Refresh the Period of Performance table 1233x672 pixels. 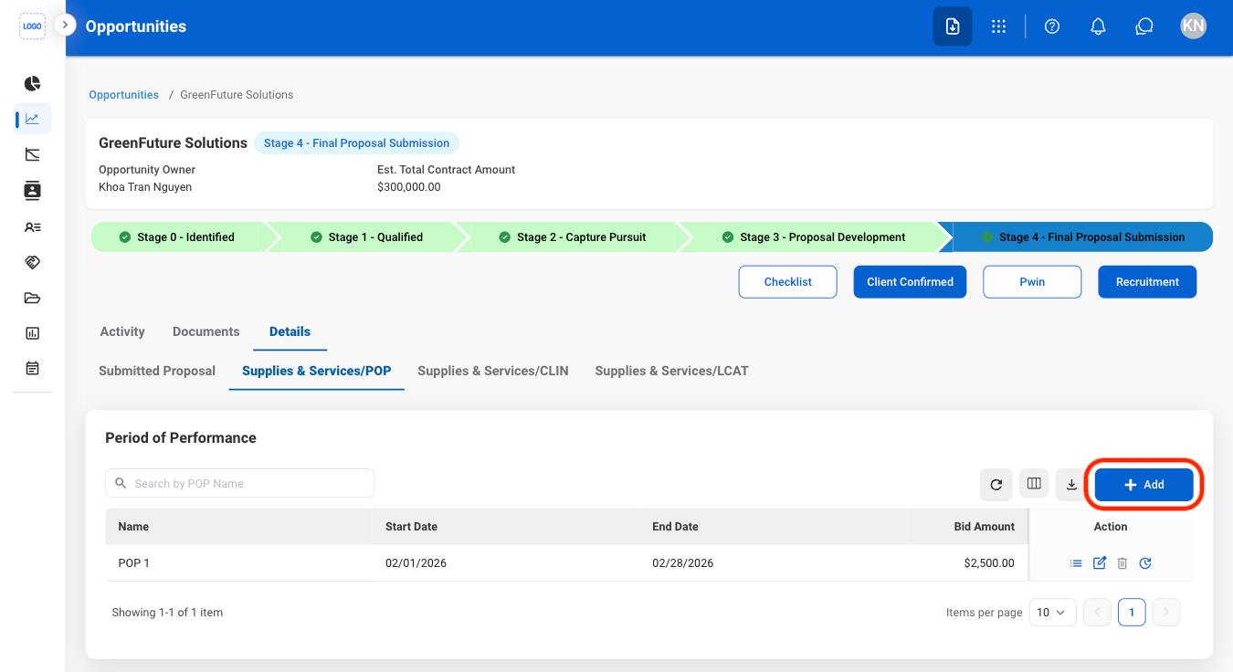996,485
